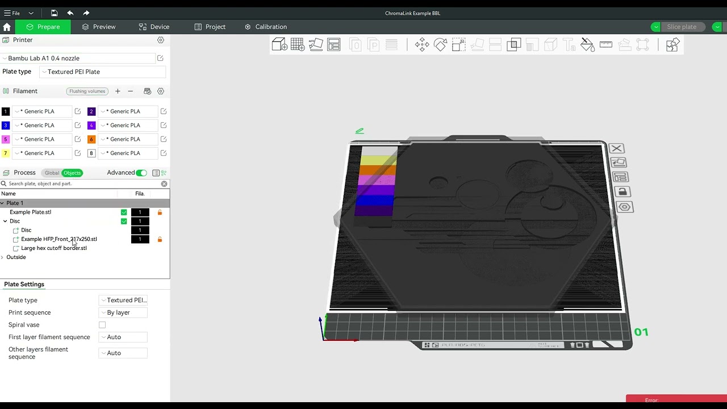Open the process settings list icon
The image size is (727, 409).
click(156, 173)
